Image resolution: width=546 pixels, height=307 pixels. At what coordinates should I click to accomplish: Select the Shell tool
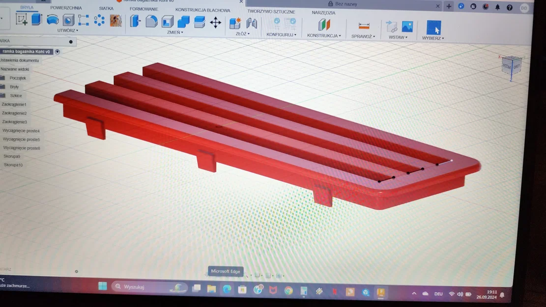(168, 22)
